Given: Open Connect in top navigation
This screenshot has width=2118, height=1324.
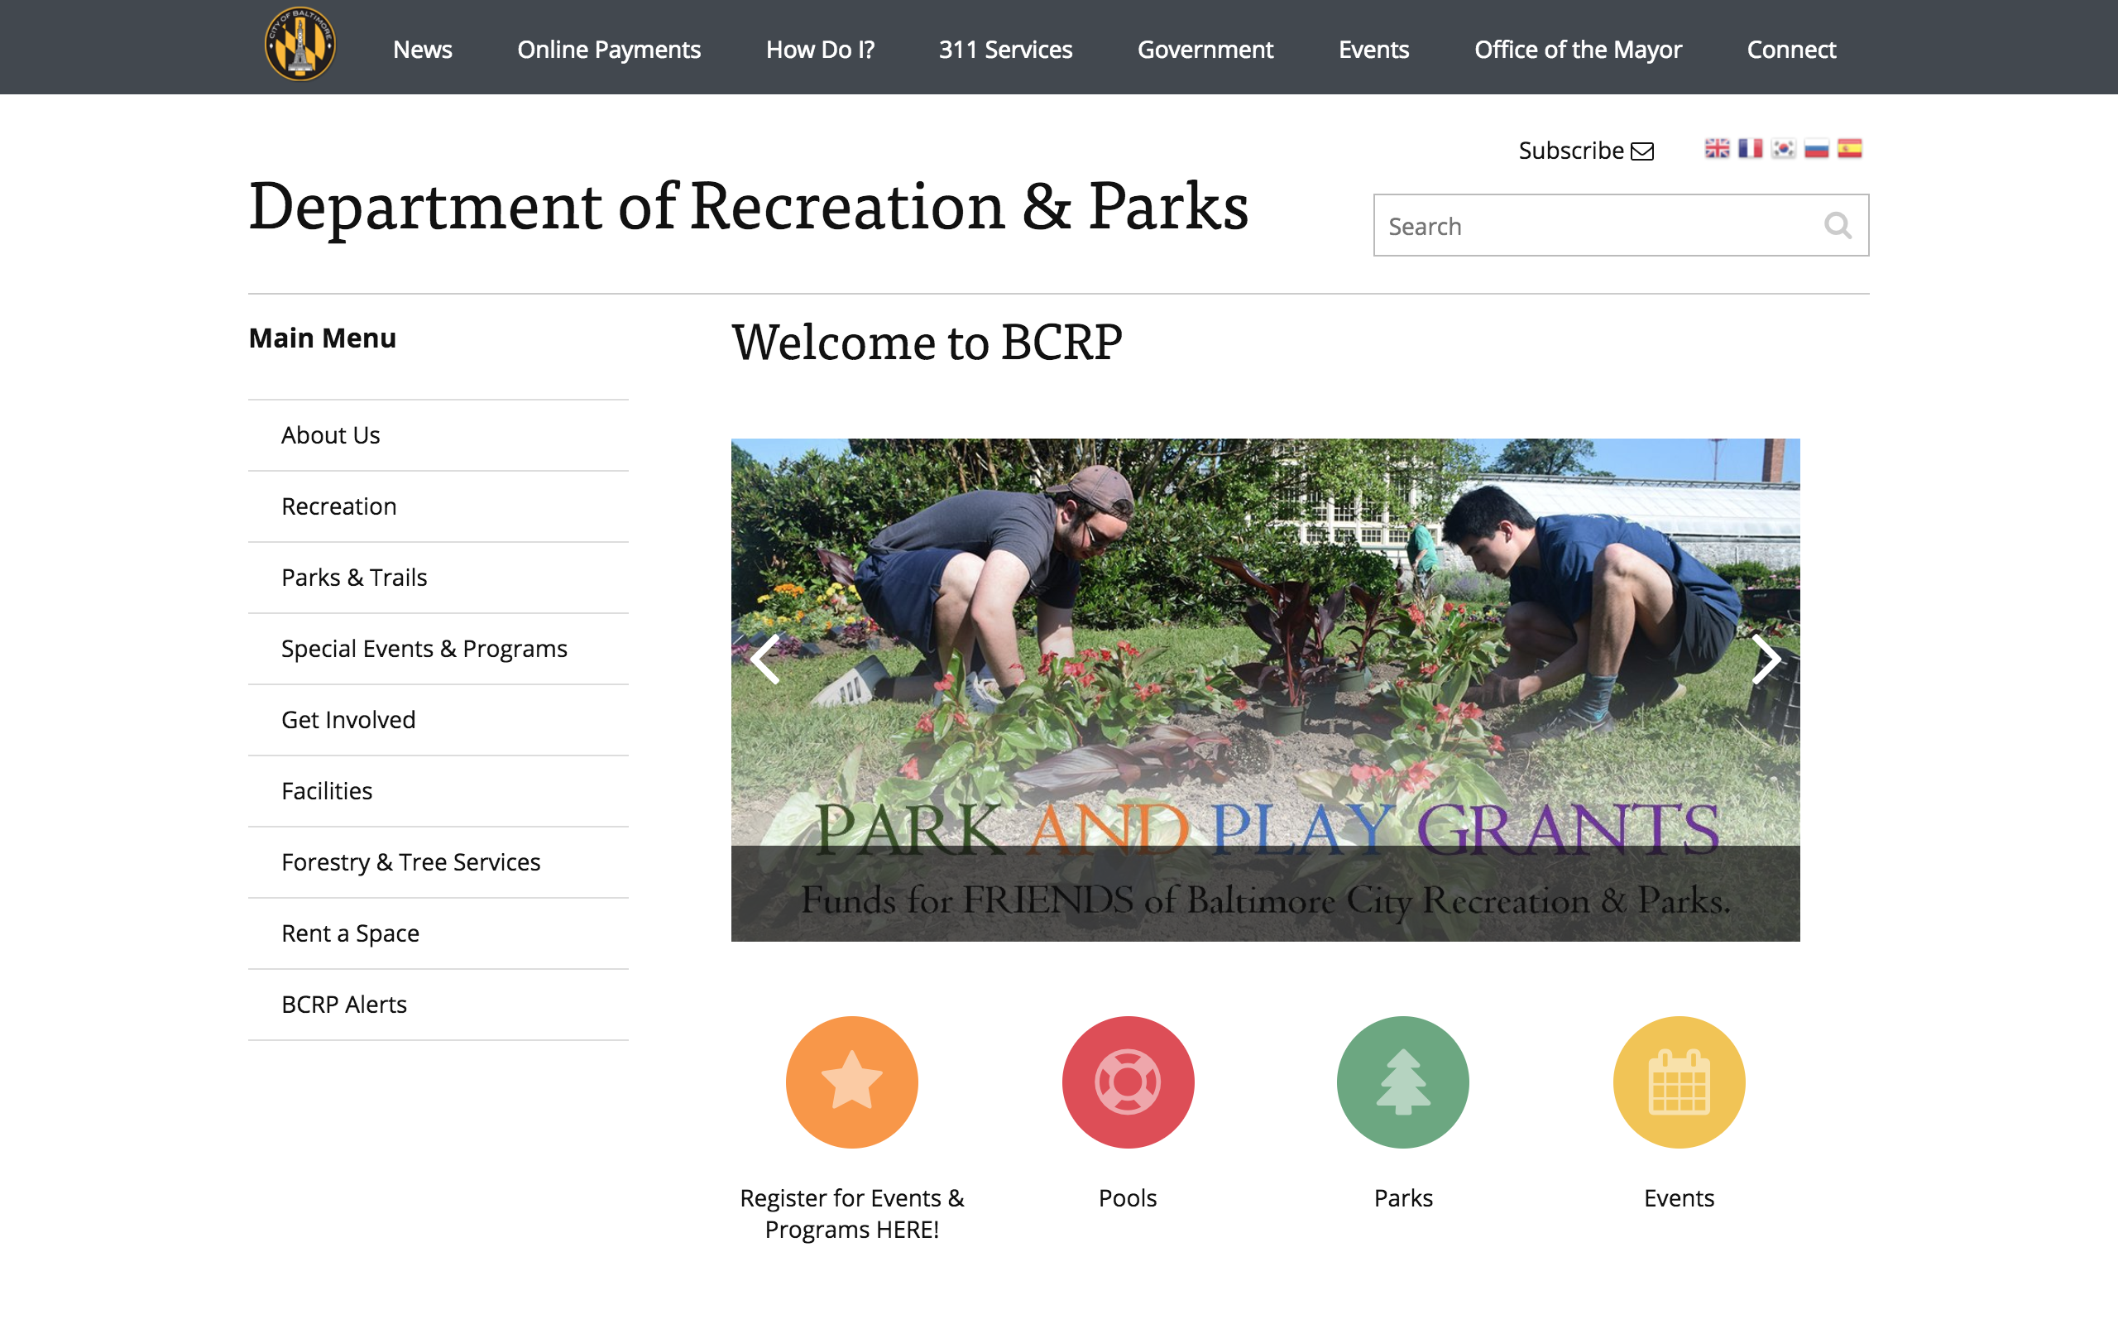Looking at the screenshot, I should tap(1791, 49).
